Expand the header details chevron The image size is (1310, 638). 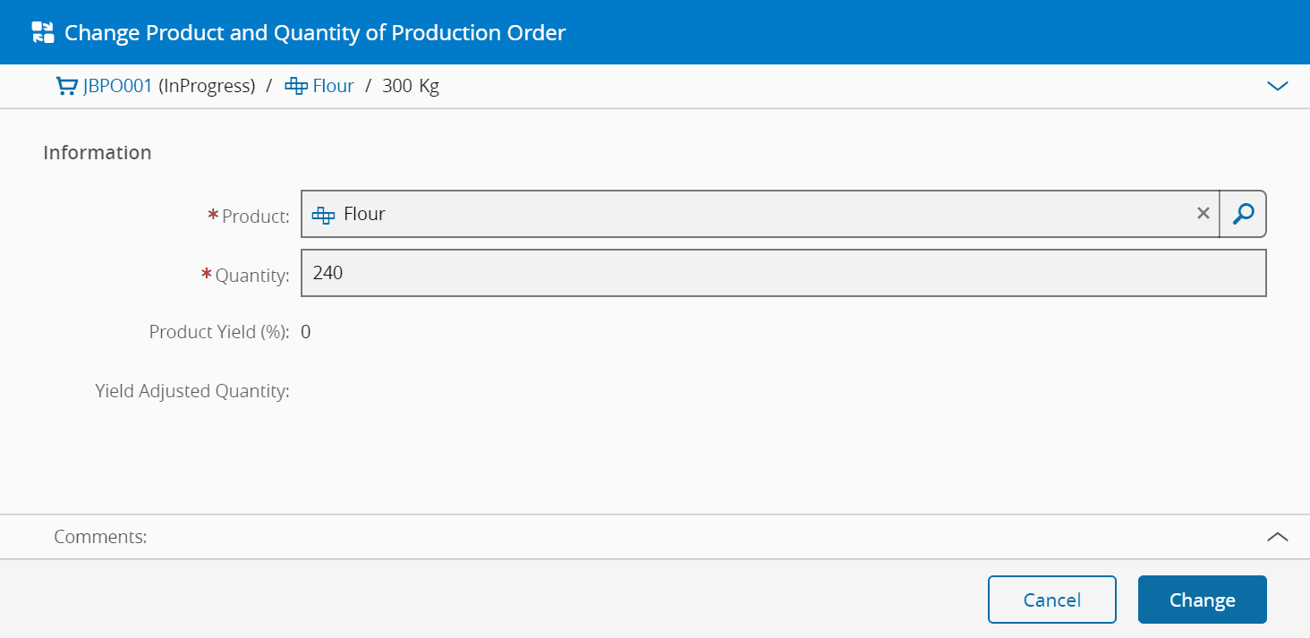pyautogui.click(x=1277, y=86)
